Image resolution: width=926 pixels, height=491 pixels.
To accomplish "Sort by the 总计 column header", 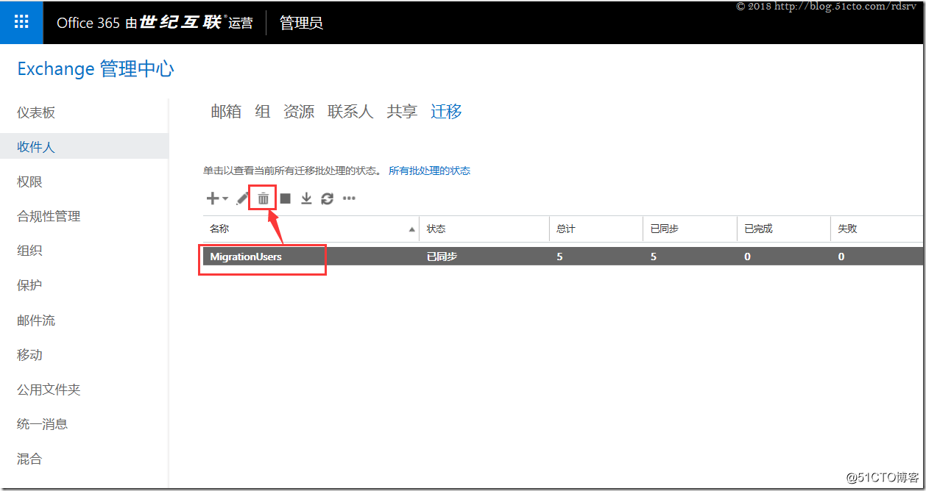I will (596, 229).
